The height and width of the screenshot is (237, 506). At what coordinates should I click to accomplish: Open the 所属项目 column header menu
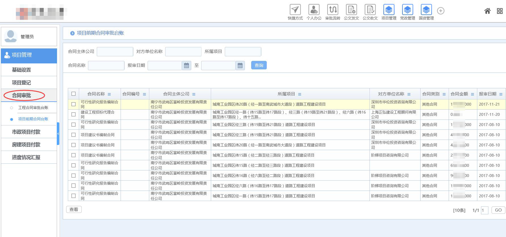pos(300,94)
